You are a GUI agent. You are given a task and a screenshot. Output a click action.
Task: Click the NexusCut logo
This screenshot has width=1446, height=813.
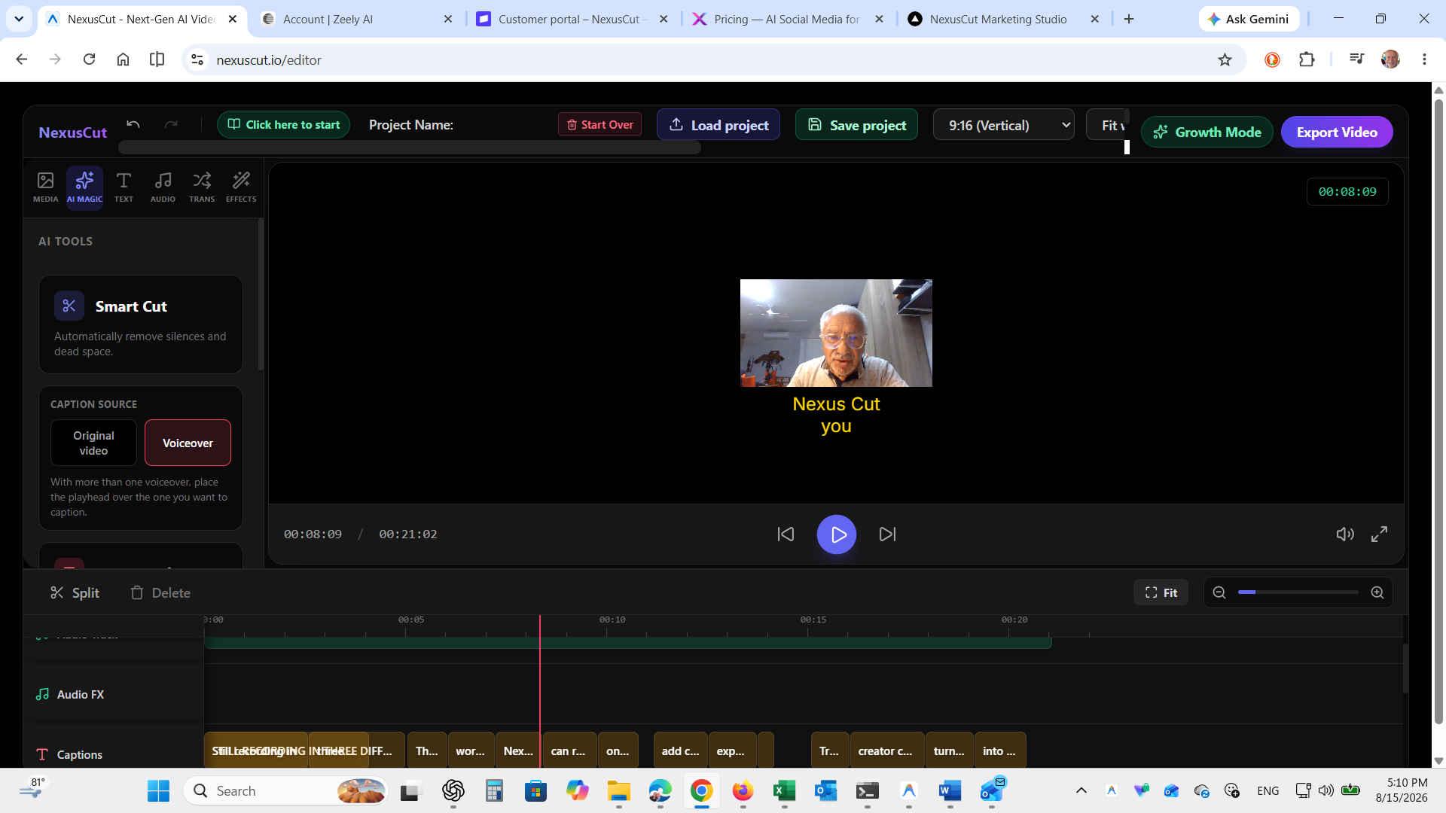pos(72,132)
